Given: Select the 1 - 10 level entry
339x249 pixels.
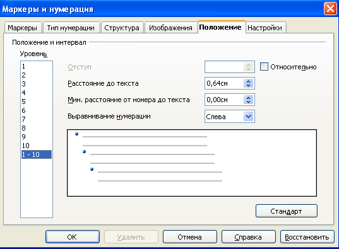Looking at the screenshot, I should click(x=37, y=154).
